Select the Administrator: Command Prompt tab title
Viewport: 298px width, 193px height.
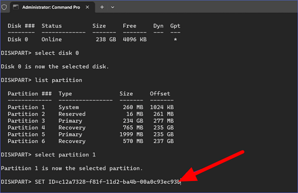click(x=52, y=7)
